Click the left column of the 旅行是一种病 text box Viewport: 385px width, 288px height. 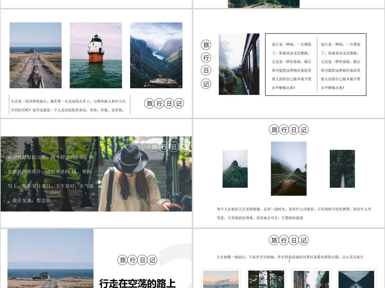(291, 66)
